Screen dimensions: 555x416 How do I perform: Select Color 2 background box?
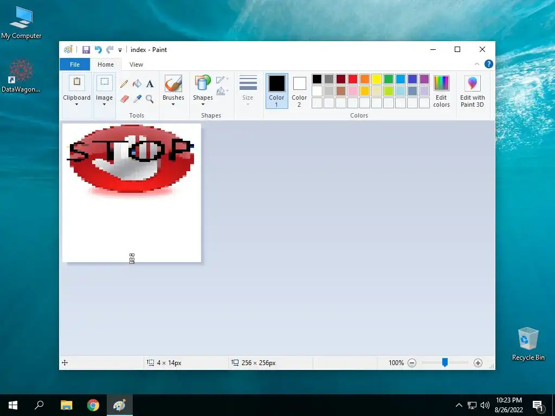(299, 91)
